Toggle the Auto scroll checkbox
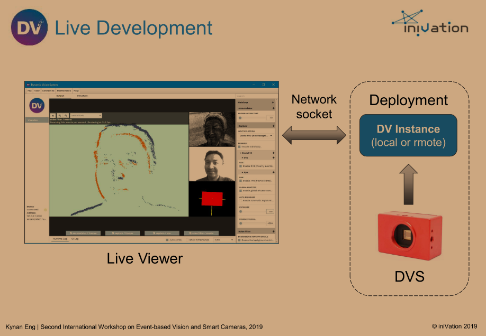This screenshot has height=336, width=486. click(167, 240)
